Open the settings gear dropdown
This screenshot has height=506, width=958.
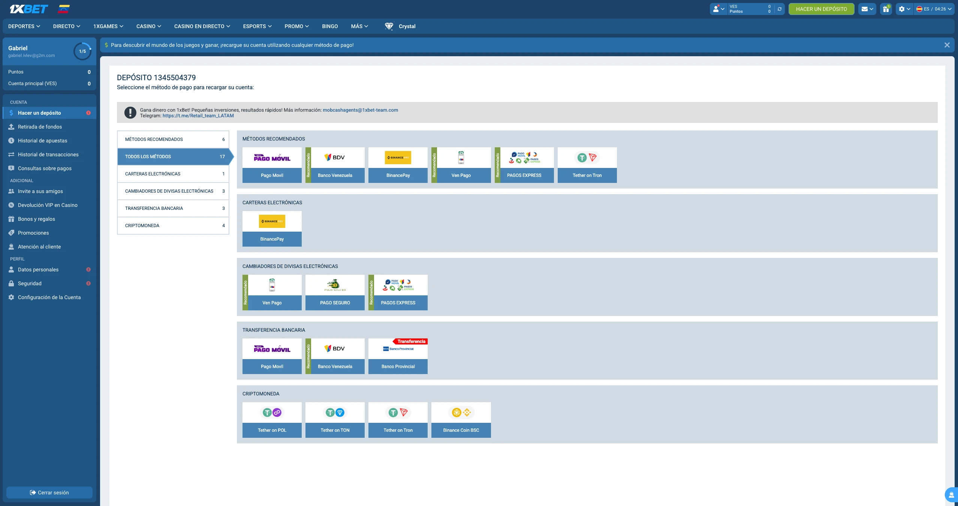point(904,9)
